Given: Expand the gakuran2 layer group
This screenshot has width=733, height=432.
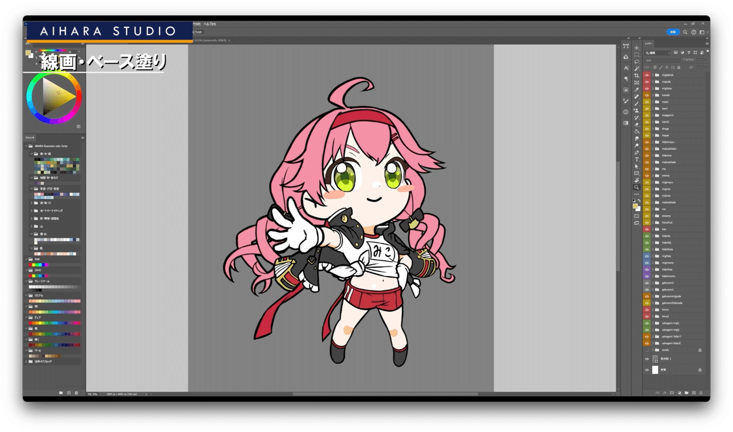Looking at the screenshot, I should 653,283.
